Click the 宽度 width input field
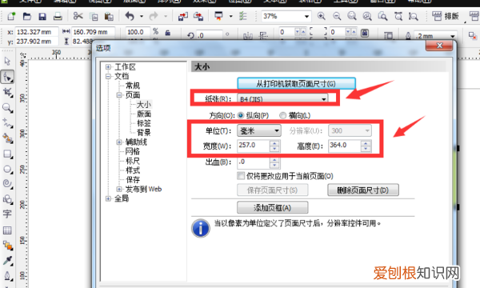This screenshot has width=480, height=288. coord(254,146)
